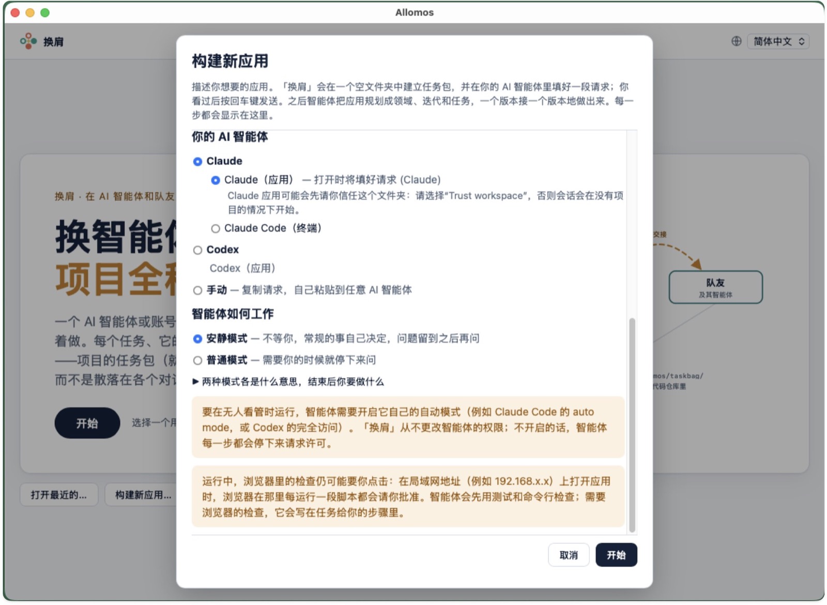Select 安静模式 working mode
The image size is (827, 605).
[197, 339]
